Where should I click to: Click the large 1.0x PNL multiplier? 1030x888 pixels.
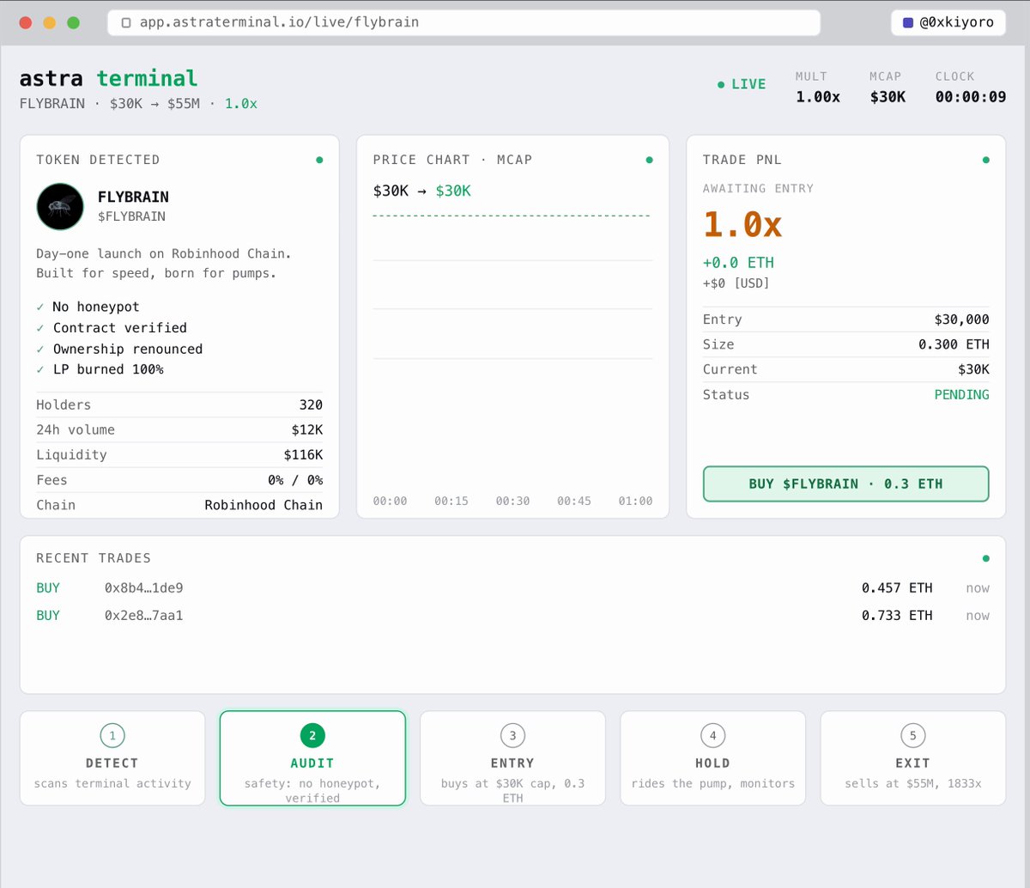(742, 225)
